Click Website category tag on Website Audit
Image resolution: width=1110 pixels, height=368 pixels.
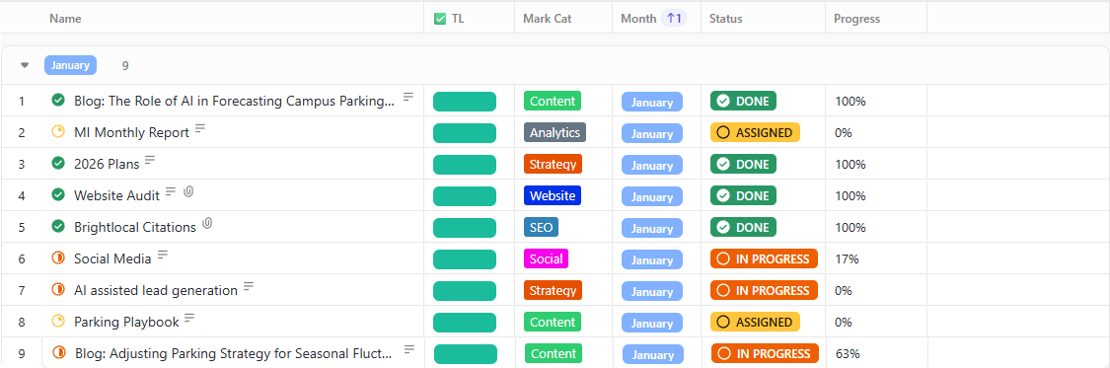click(553, 195)
